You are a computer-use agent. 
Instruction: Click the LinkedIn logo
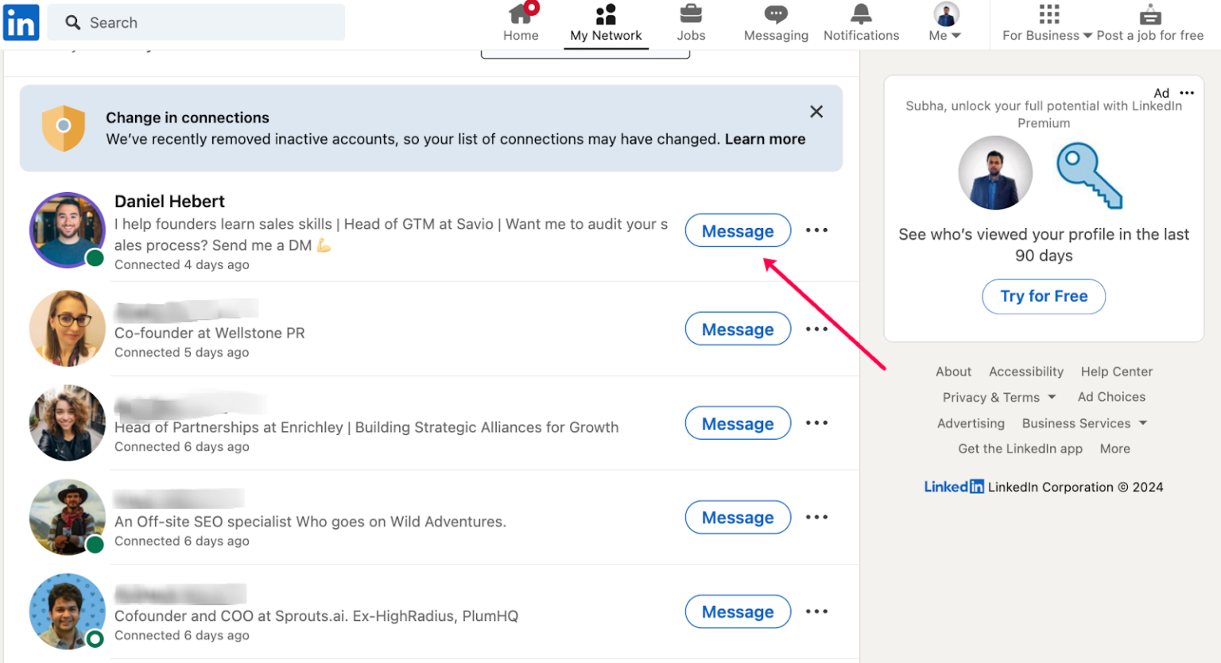click(21, 22)
